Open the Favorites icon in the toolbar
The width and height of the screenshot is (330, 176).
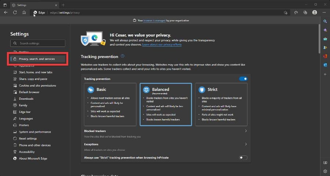pyautogui.click(x=296, y=12)
